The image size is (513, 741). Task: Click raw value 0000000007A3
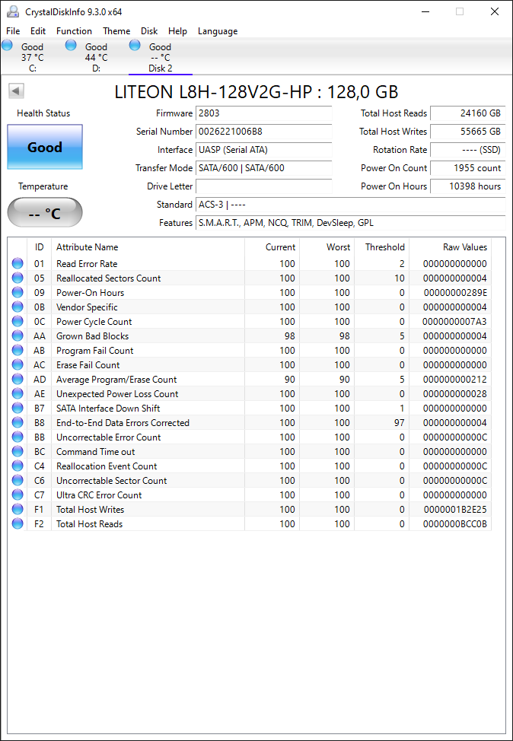(x=455, y=321)
